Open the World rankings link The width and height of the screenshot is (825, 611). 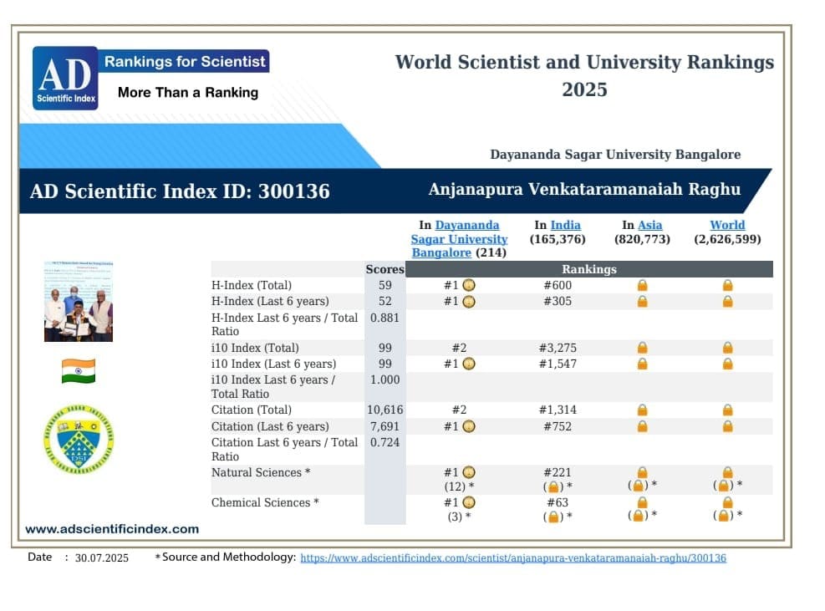tap(727, 225)
